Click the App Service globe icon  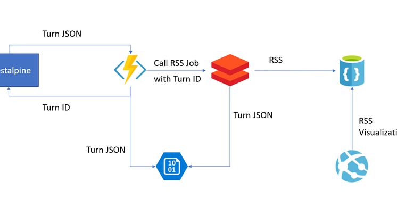coord(350,166)
